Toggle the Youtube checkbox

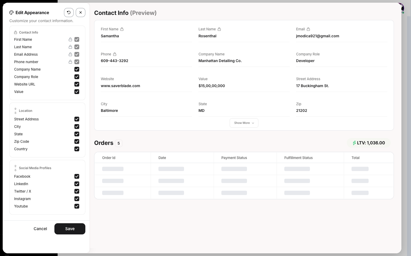[x=77, y=206]
